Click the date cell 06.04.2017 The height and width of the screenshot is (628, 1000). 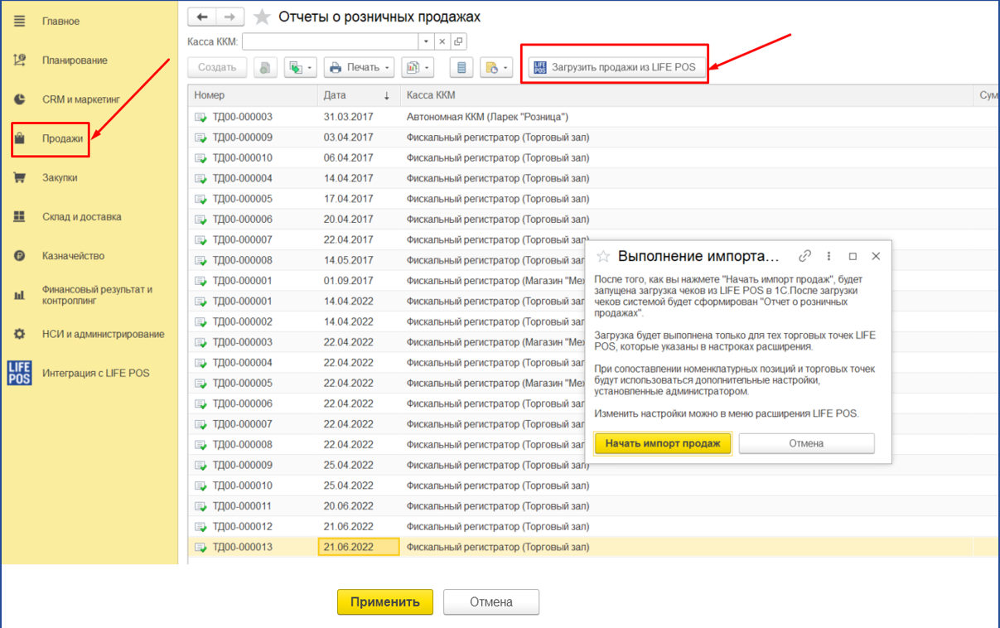349,158
